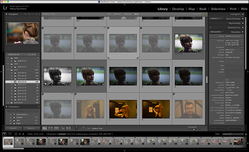The width and height of the screenshot is (249, 152).
Task: Click the Sync Metadata button
Action: pos(217,128)
